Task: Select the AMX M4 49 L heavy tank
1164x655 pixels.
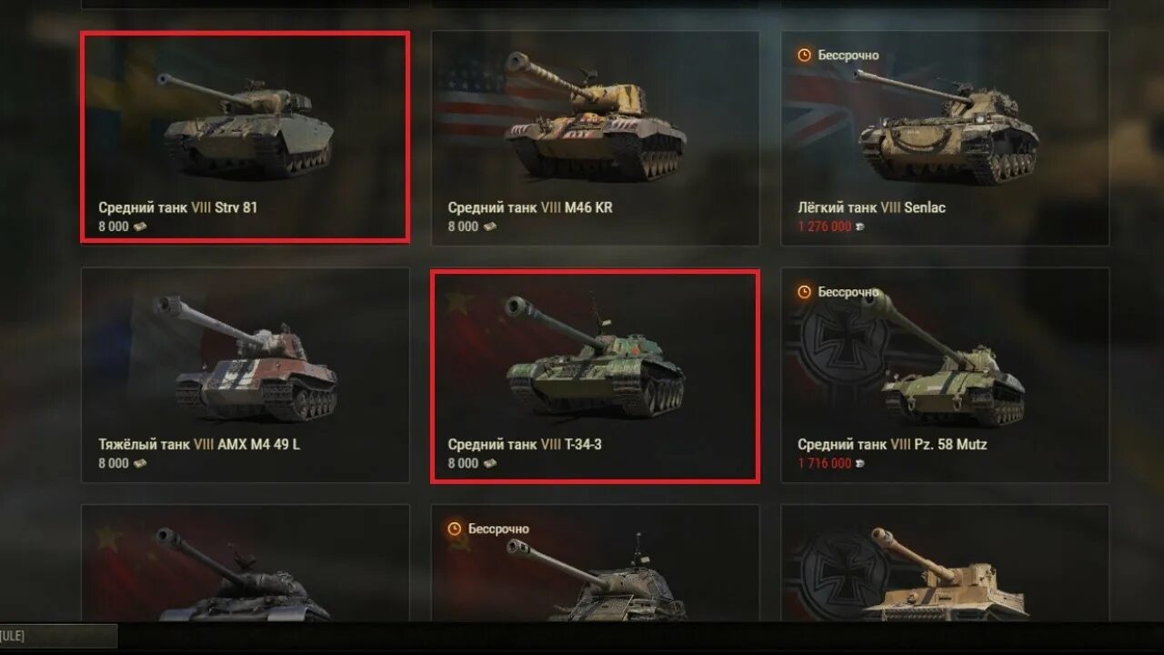Action: (x=246, y=375)
